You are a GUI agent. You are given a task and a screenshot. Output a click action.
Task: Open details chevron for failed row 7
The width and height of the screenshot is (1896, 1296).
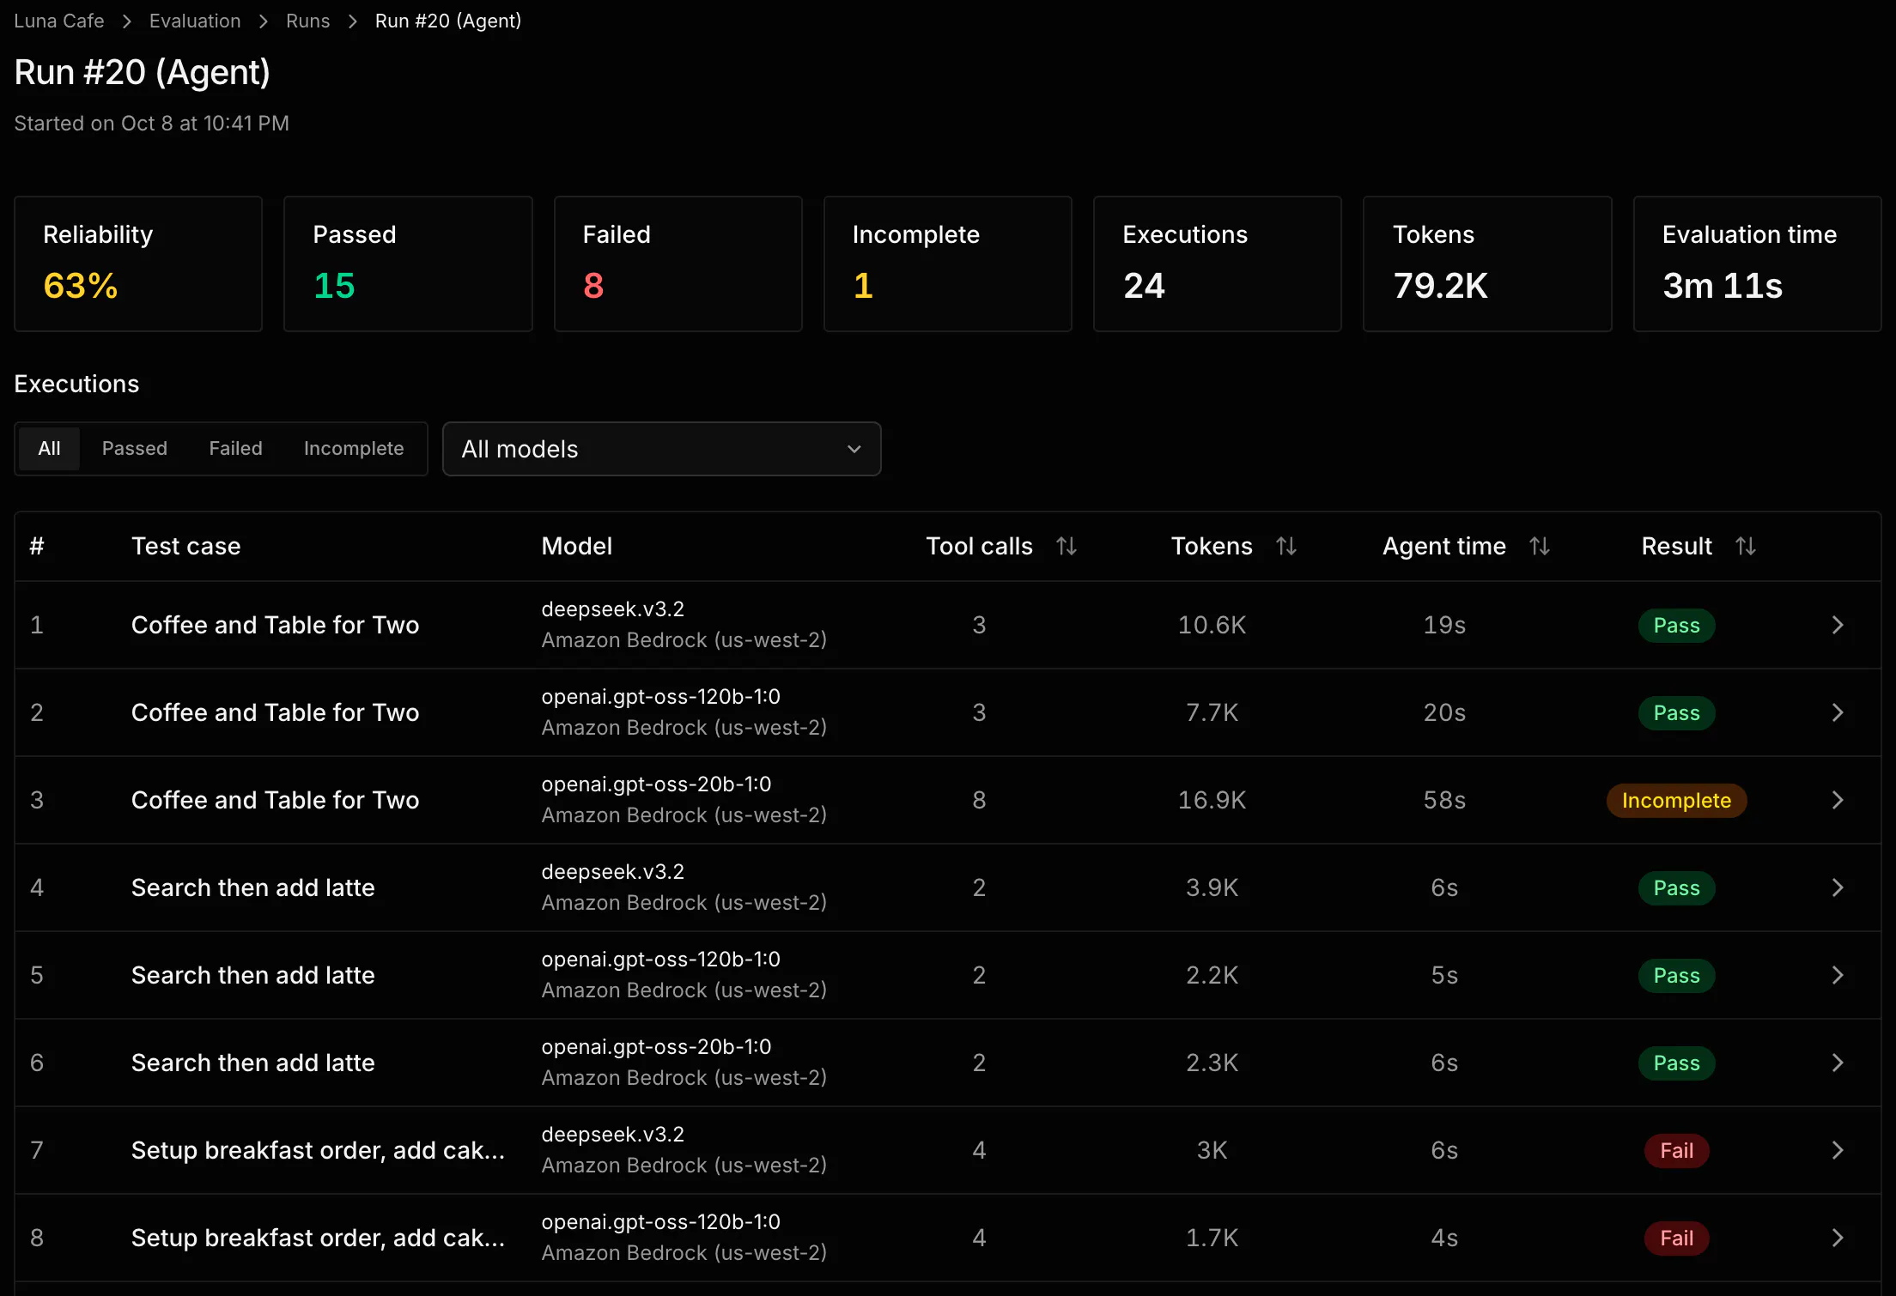(1837, 1150)
